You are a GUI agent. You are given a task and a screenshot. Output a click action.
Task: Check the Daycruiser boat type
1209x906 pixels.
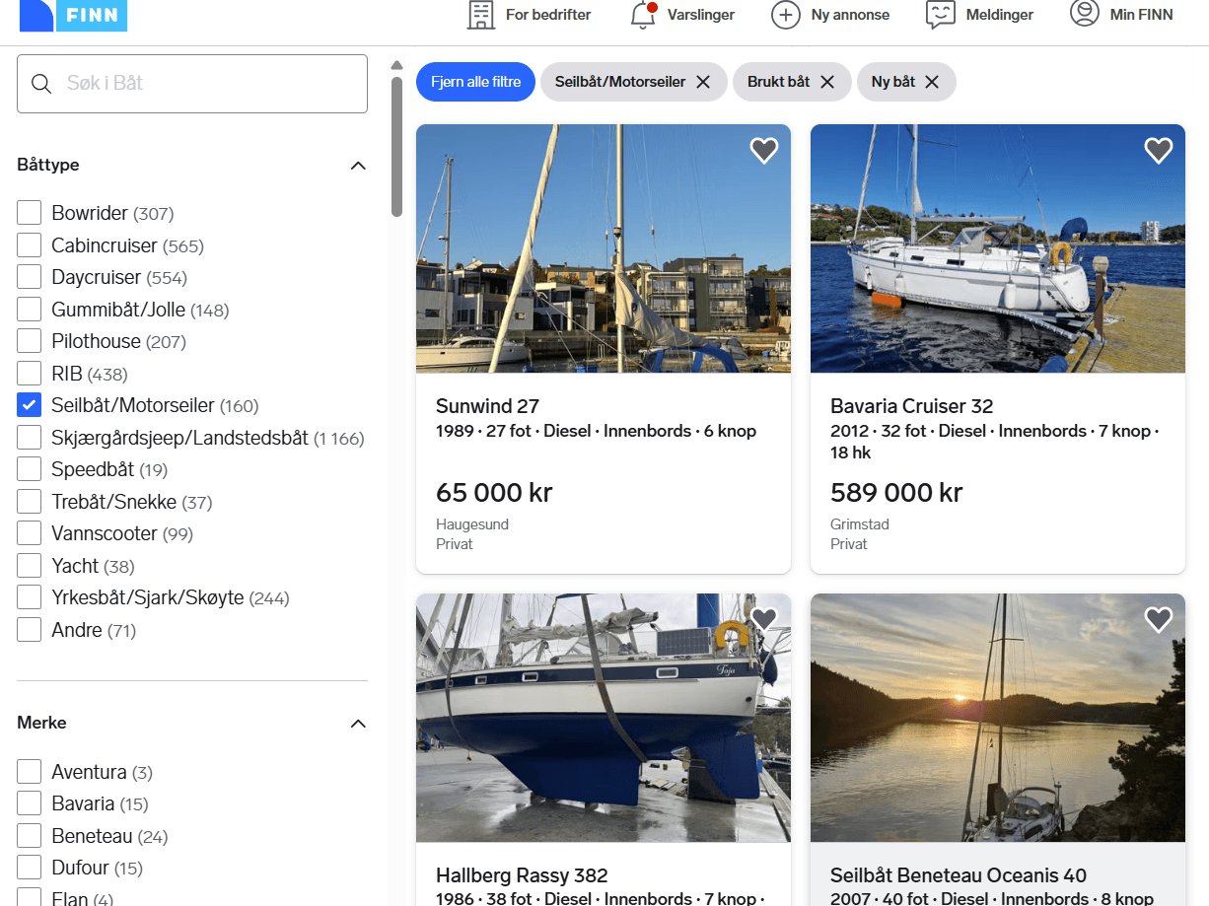tap(30, 277)
